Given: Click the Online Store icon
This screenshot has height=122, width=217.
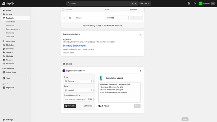Looking at the screenshot, I should [4, 72].
